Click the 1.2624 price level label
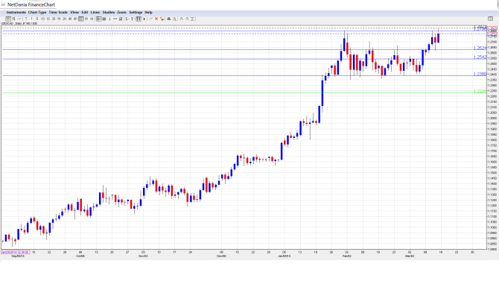The height and width of the screenshot is (281, 499). click(x=480, y=48)
